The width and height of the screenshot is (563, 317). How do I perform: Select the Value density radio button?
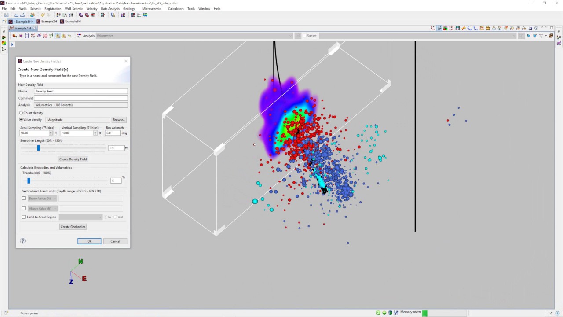coord(21,120)
